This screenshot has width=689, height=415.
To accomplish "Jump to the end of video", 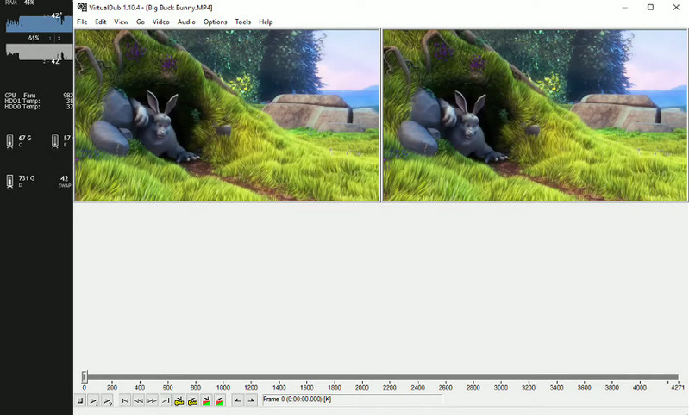I will pyautogui.click(x=165, y=400).
